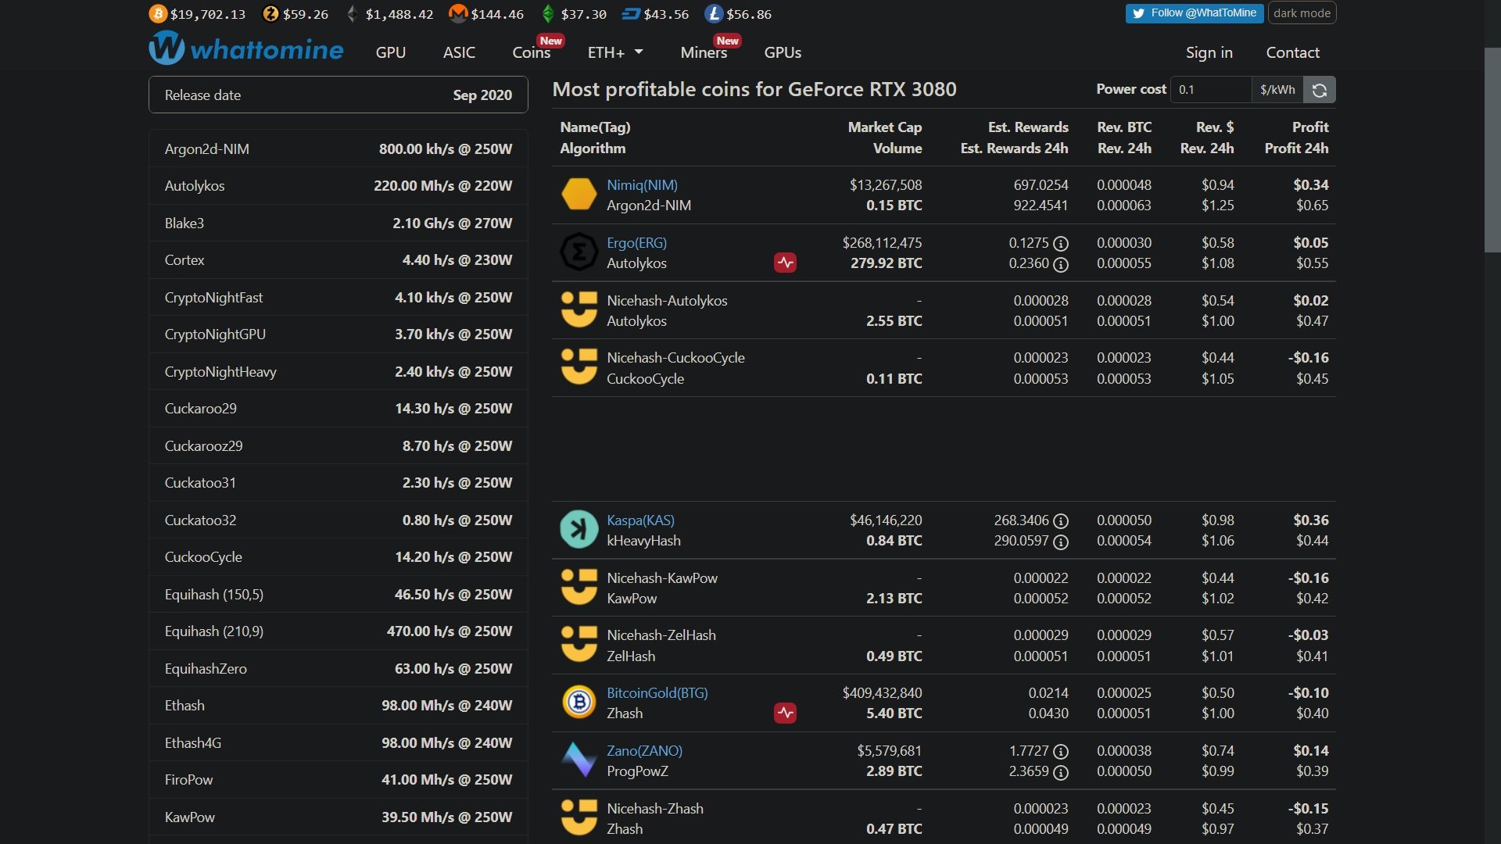Open the ASIC menu item
Viewport: 1501px width, 844px height.
pos(459,52)
